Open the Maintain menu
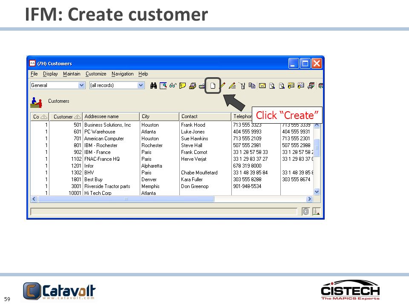The height and width of the screenshot is (307, 409). [72, 74]
